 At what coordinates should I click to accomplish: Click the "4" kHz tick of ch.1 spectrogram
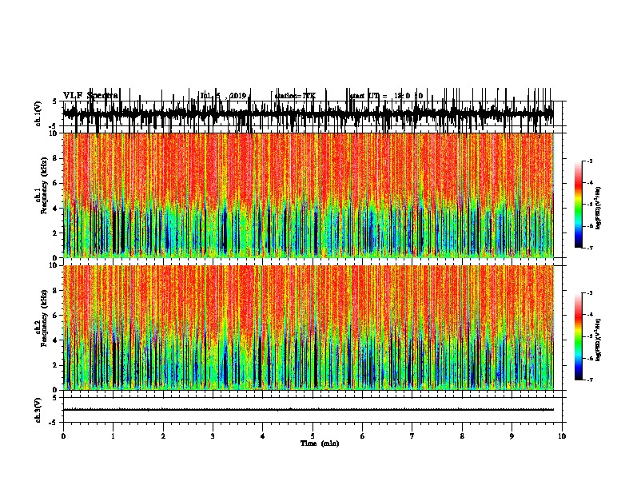55,209
